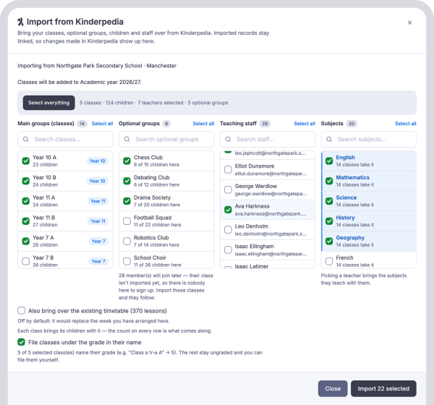Check teacher Leo Denholm
Image resolution: width=434 pixels, height=405 pixels.
tap(228, 230)
